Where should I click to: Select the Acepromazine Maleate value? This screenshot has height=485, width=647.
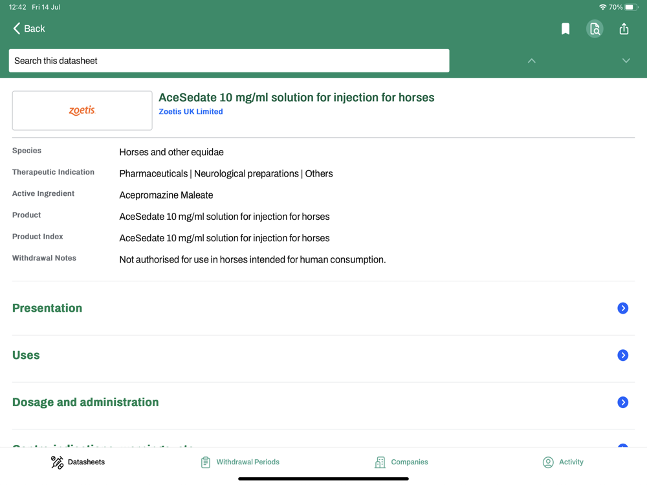(166, 195)
